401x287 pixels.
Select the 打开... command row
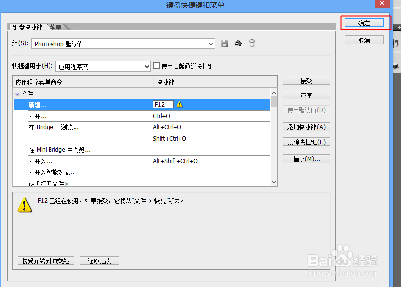point(74,116)
